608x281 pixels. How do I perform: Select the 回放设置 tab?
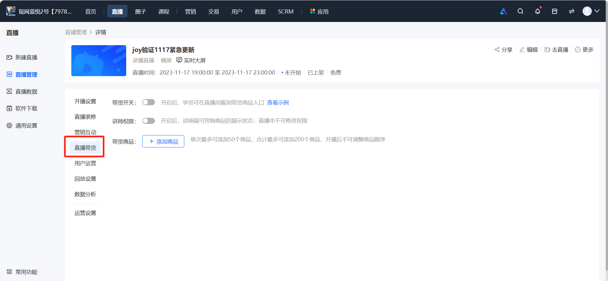(x=85, y=179)
